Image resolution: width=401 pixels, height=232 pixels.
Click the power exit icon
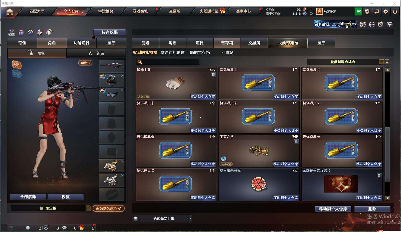click(x=395, y=11)
